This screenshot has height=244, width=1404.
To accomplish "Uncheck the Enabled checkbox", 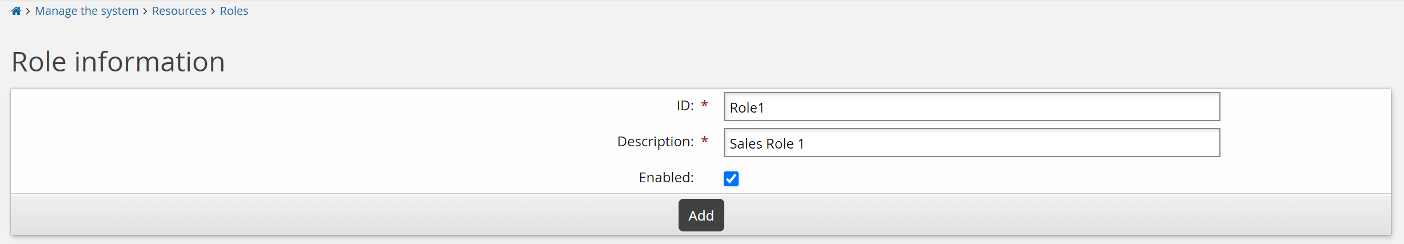I will (731, 179).
